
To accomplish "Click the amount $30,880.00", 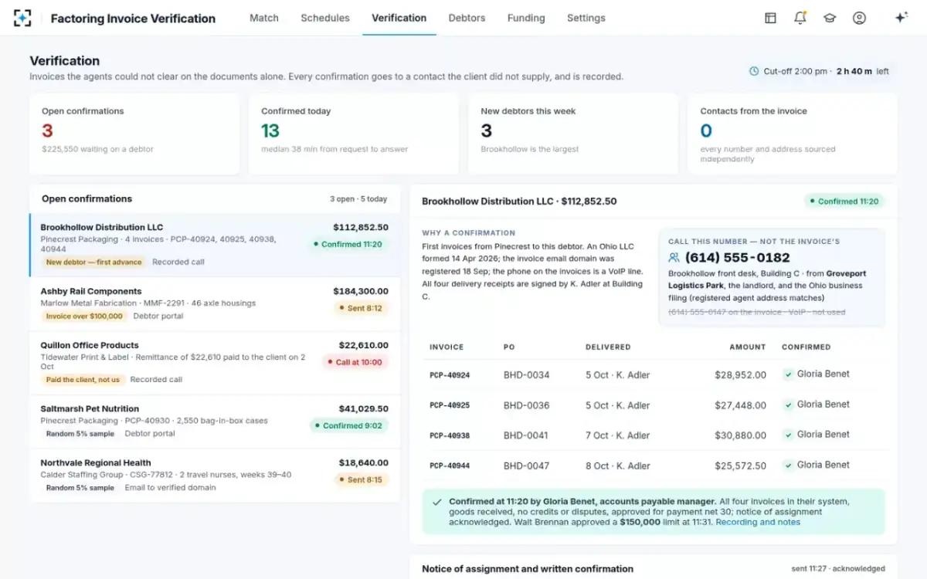I will coord(740,435).
